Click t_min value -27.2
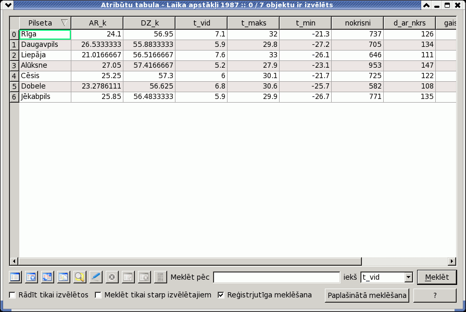The height and width of the screenshot is (312, 466). [x=305, y=45]
